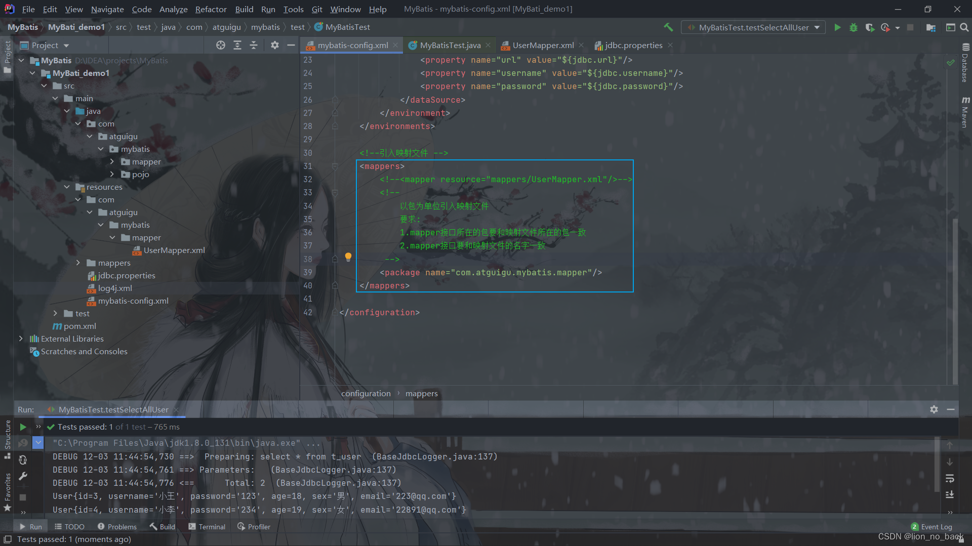Expand all nodes in Project panel
Viewport: 972px width, 546px height.
tap(237, 45)
